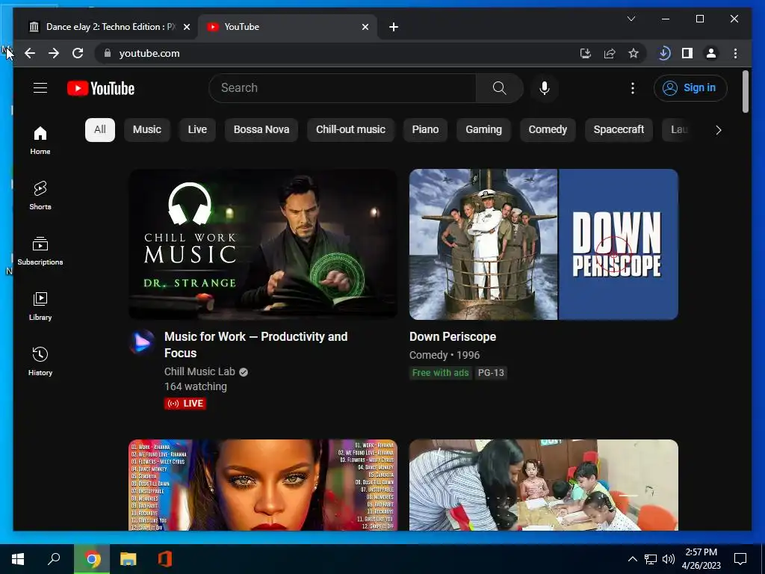The height and width of the screenshot is (574, 765).
Task: Click the Comedy • 1996 text
Action: [x=445, y=355]
